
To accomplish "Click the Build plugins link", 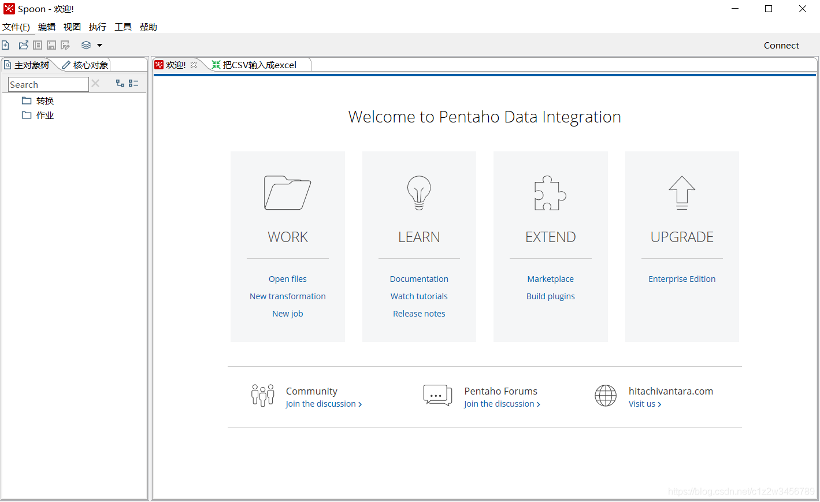I will [x=551, y=296].
